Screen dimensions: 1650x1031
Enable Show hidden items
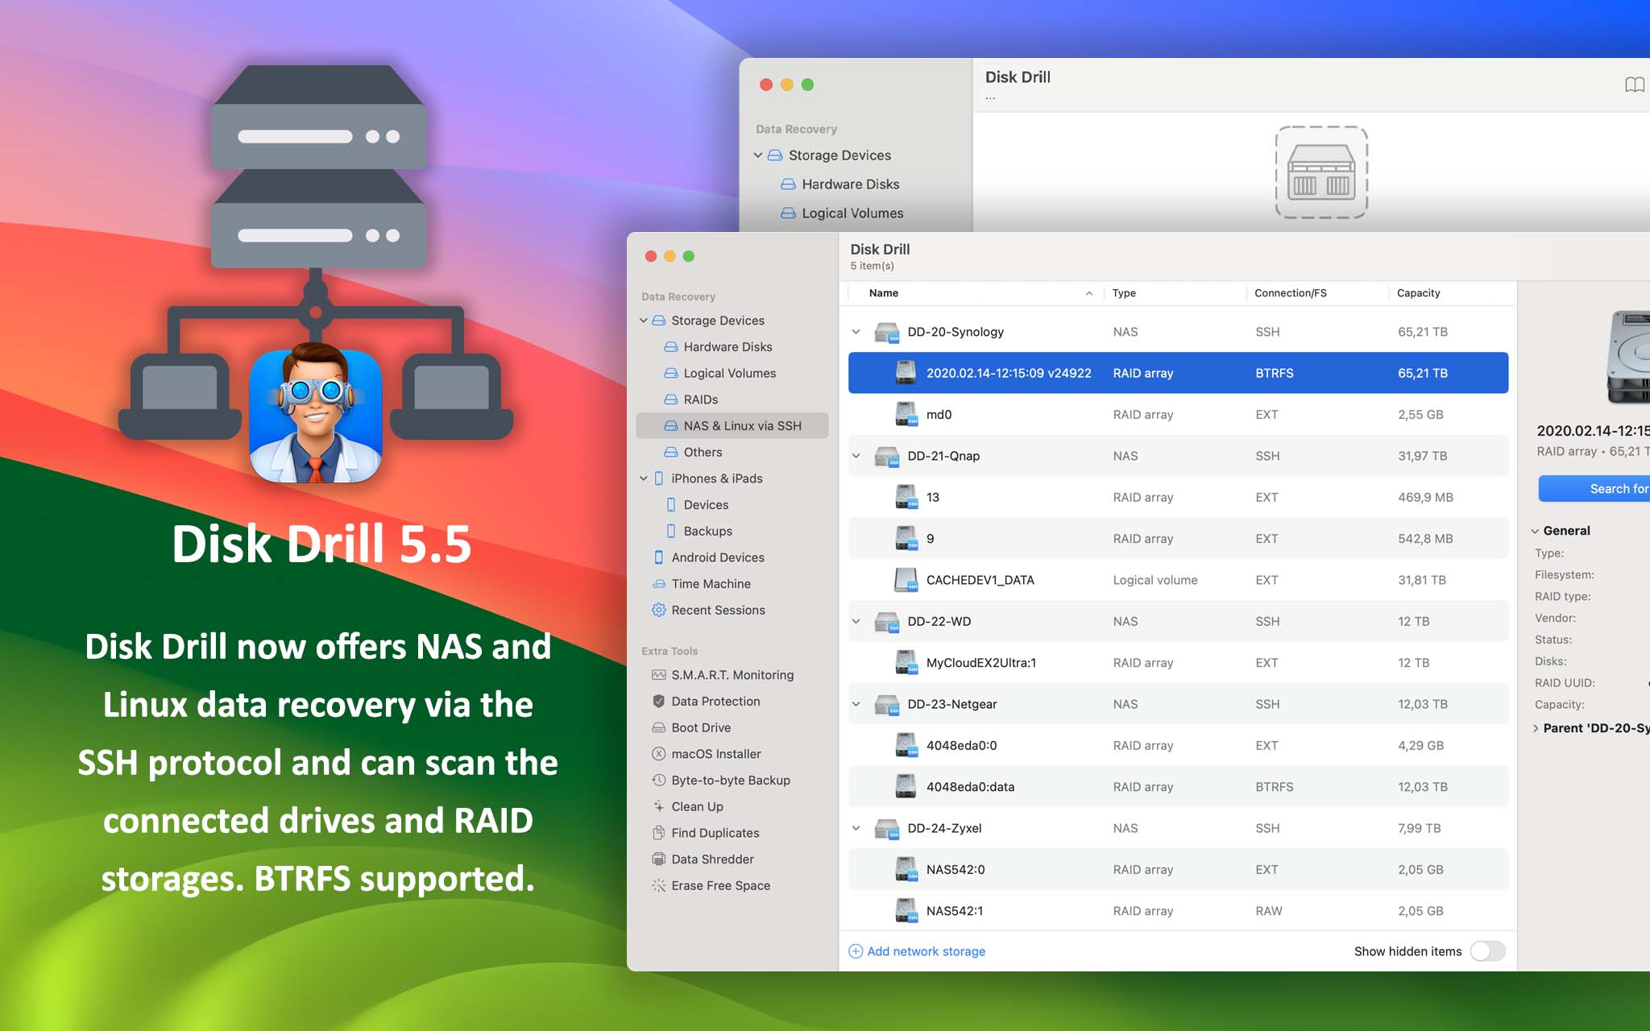point(1487,951)
